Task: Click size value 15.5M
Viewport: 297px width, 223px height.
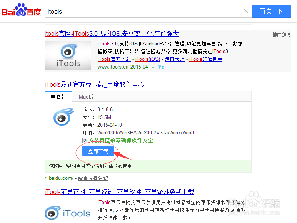Action: (104, 117)
